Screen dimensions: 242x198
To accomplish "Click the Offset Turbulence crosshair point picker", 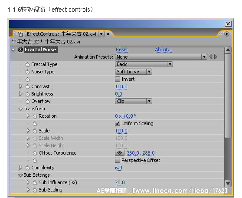I will (119, 153).
